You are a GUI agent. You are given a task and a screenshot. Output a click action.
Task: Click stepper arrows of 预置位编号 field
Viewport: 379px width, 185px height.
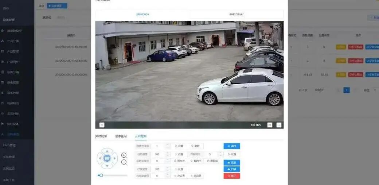[168, 146]
